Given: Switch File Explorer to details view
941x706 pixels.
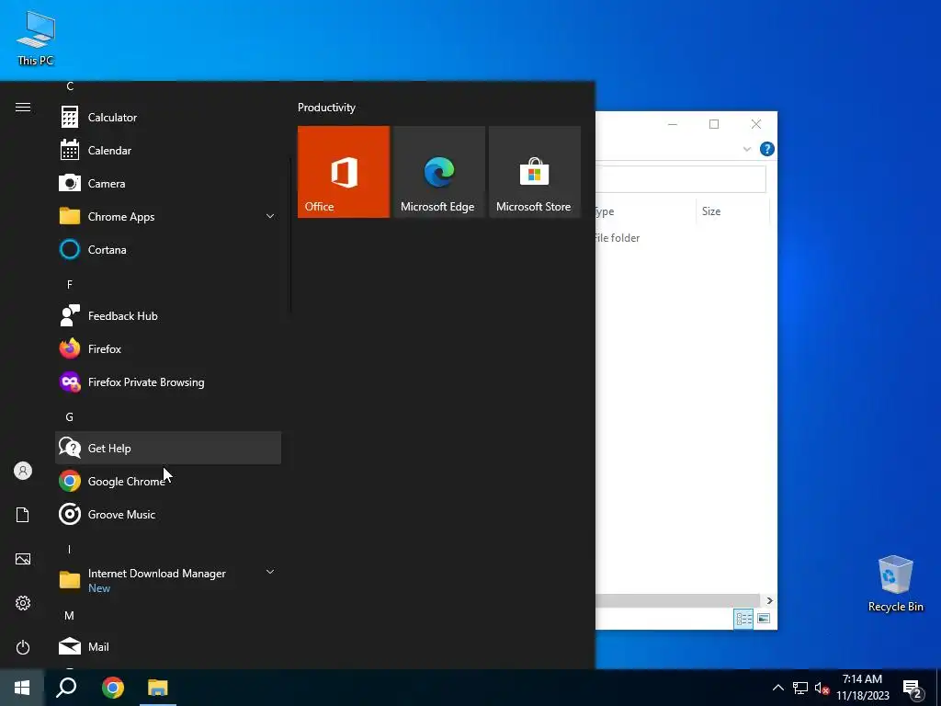Looking at the screenshot, I should coord(743,619).
